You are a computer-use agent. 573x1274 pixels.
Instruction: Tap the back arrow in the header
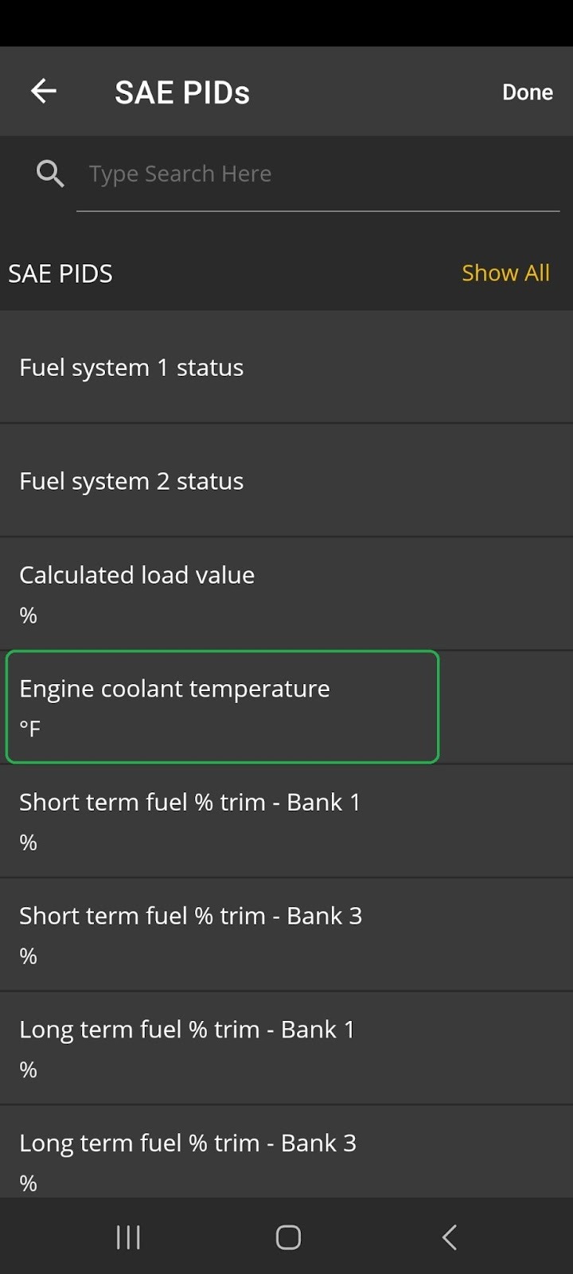(44, 91)
